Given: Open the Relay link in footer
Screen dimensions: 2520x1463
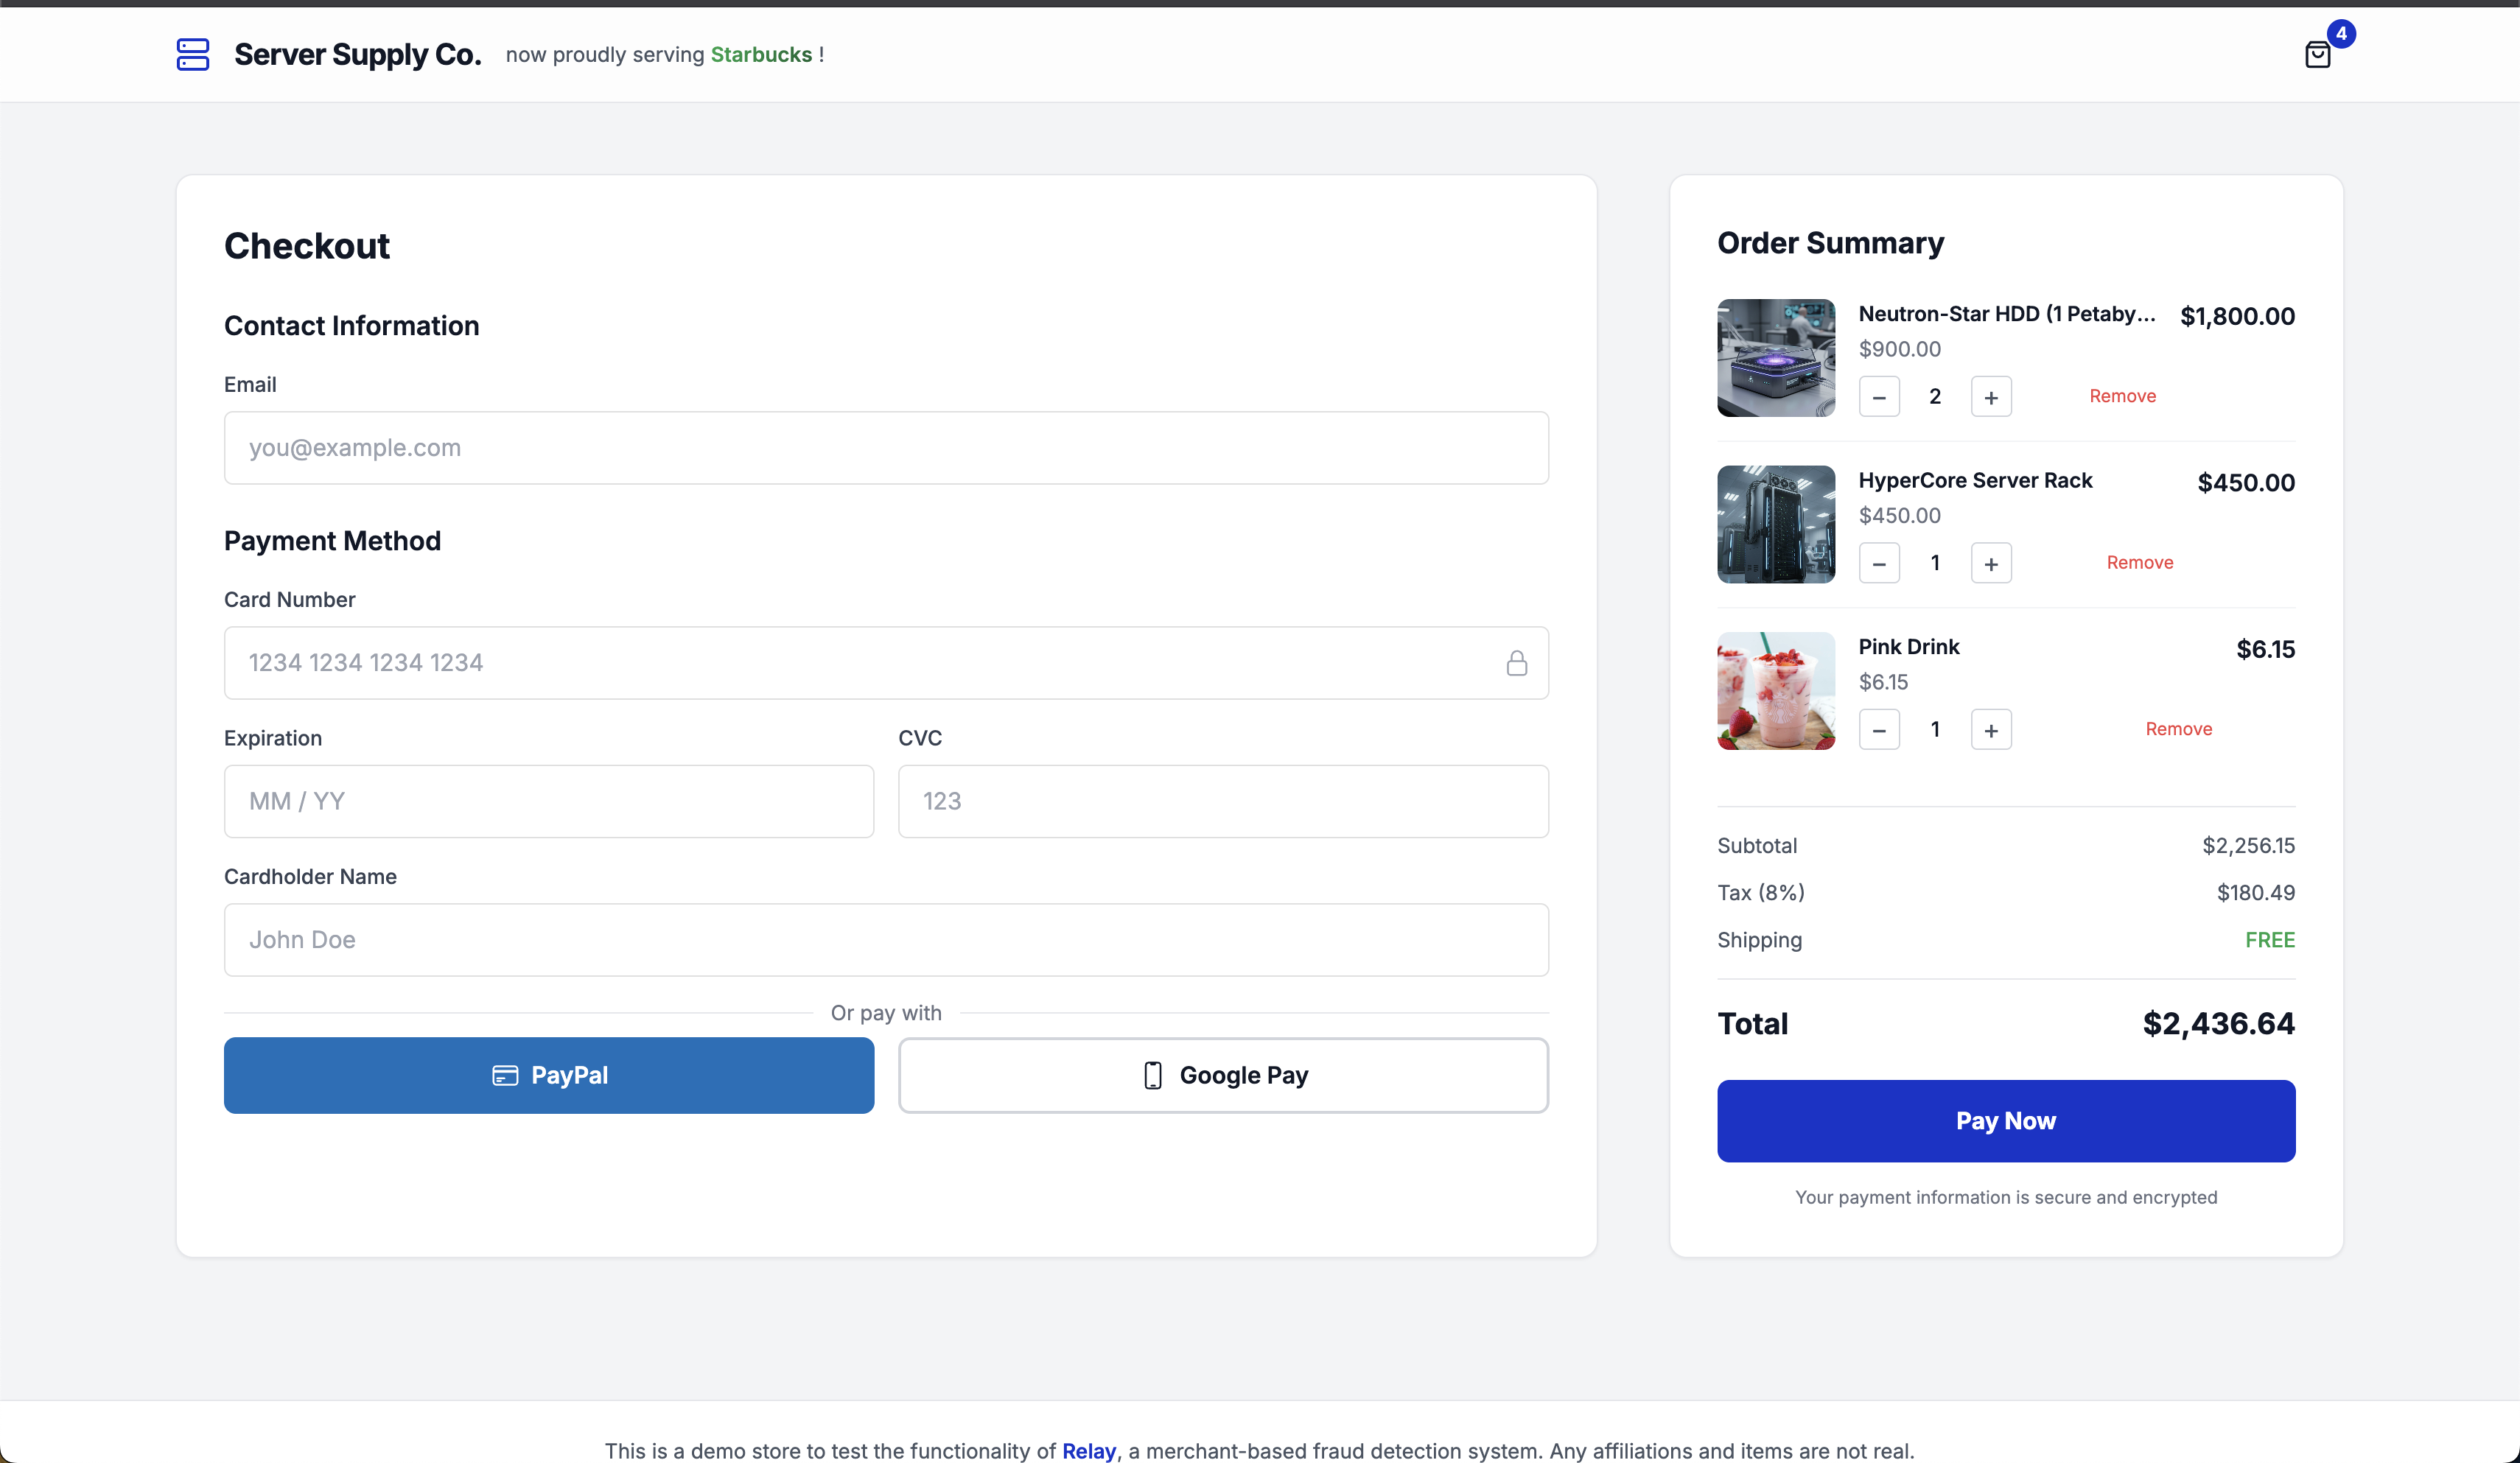Looking at the screenshot, I should point(1088,1450).
